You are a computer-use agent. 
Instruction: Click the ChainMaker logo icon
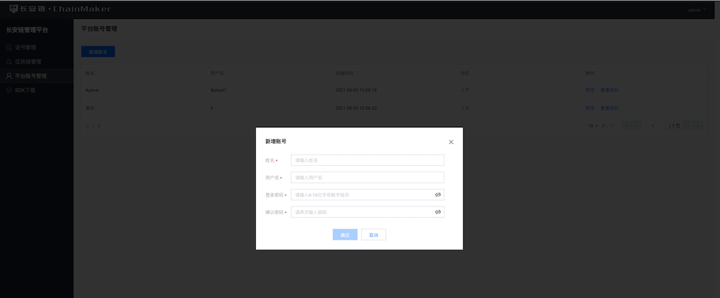click(14, 9)
